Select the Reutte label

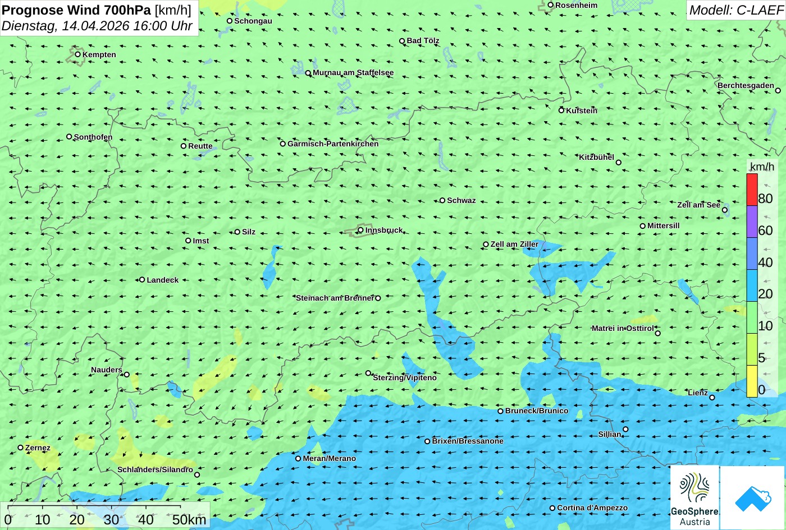tap(200, 146)
